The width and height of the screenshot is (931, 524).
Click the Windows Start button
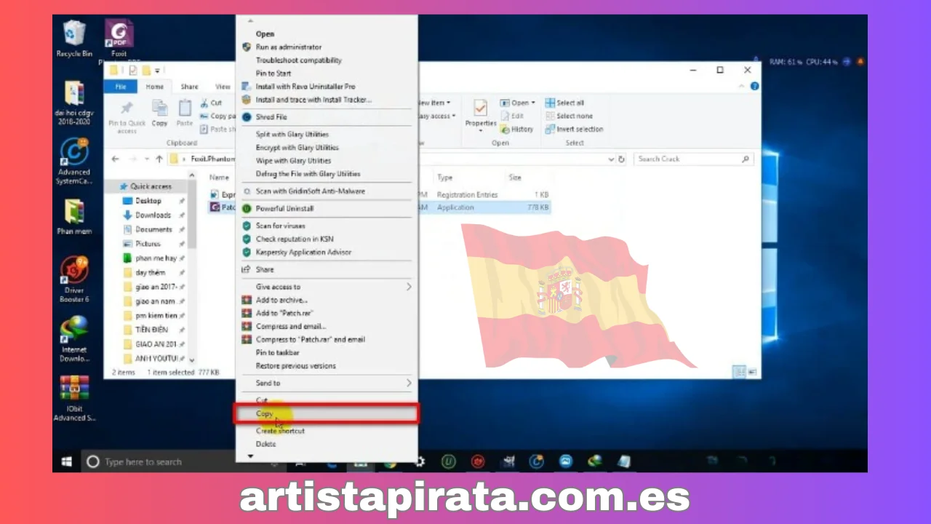tap(67, 461)
